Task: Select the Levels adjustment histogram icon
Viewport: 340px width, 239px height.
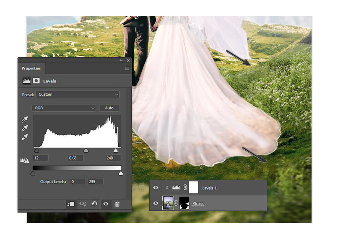Action: 27,81
